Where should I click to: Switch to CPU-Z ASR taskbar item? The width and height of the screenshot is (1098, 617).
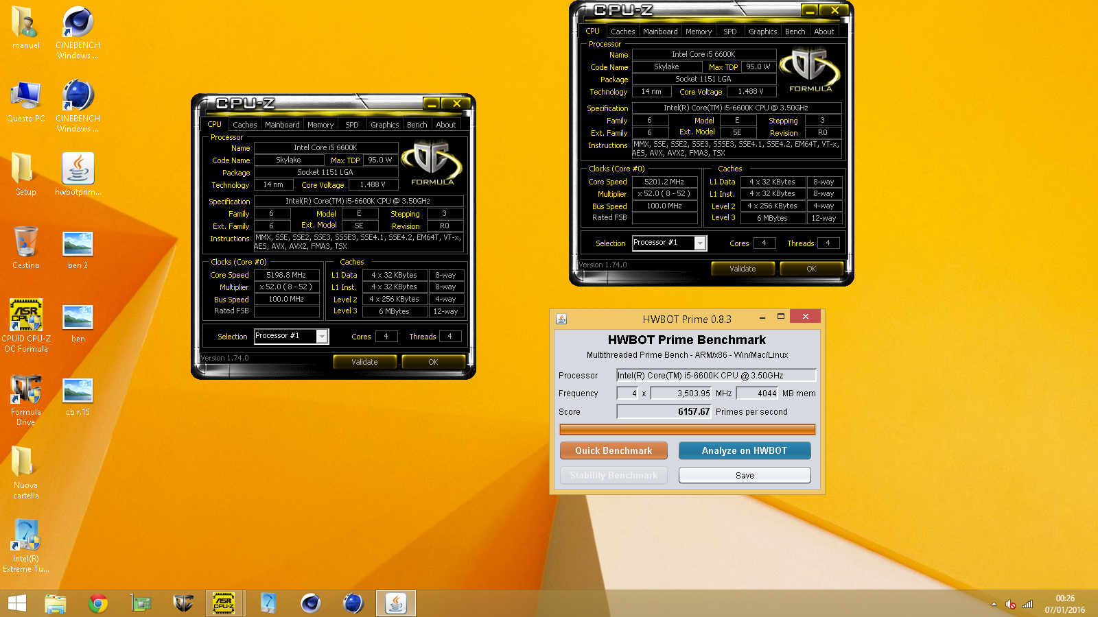[224, 603]
